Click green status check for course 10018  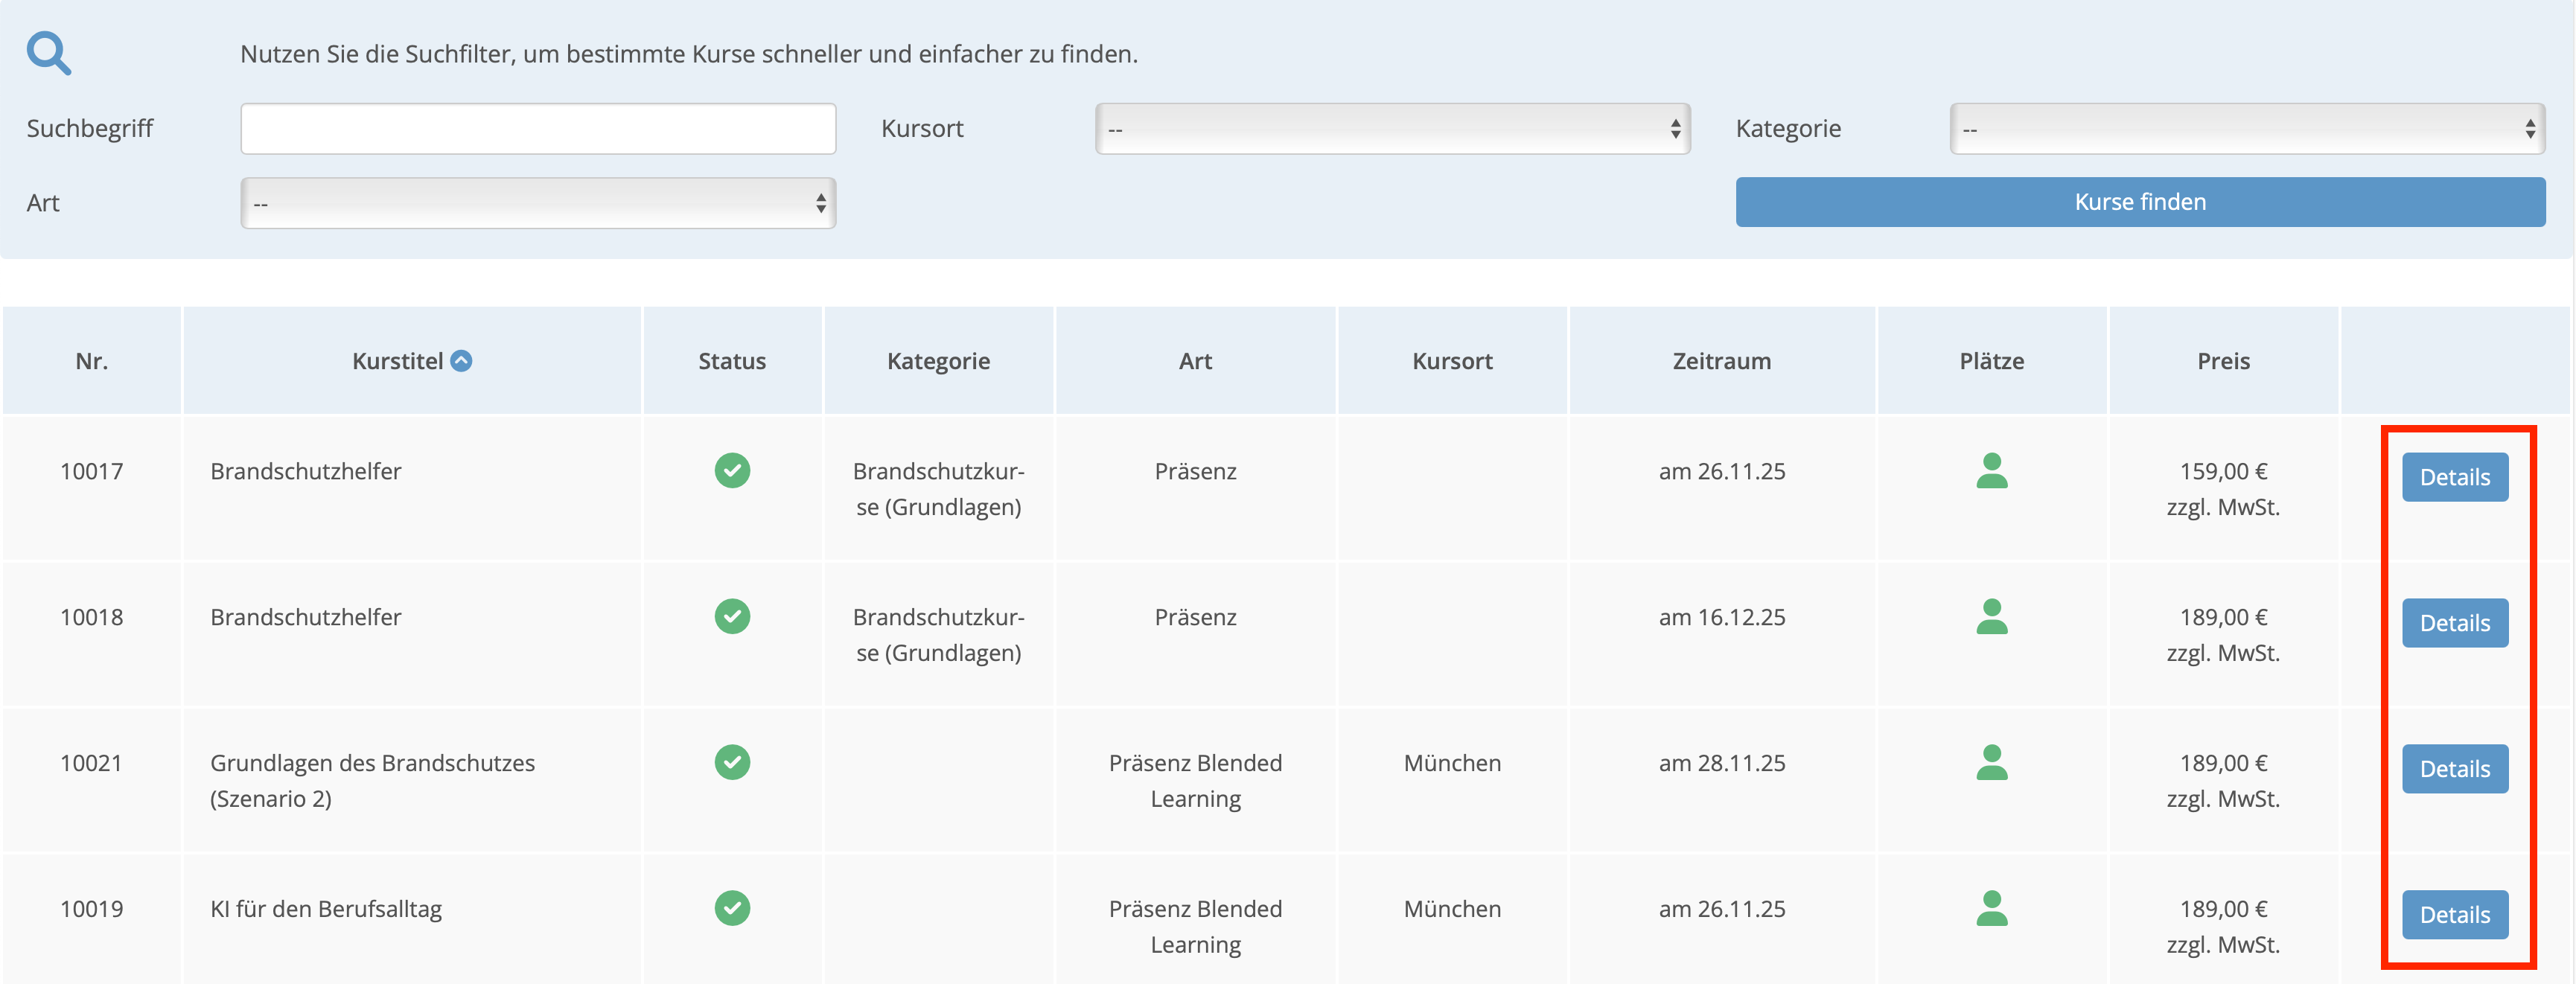(x=733, y=617)
